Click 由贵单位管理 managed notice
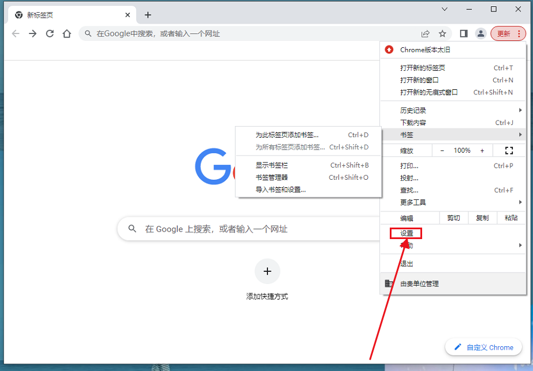Image resolution: width=533 pixels, height=371 pixels. 453,284
